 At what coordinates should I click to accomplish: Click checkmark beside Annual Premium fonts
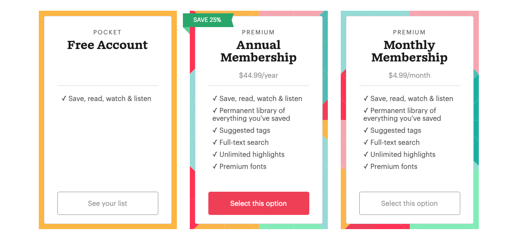215,166
